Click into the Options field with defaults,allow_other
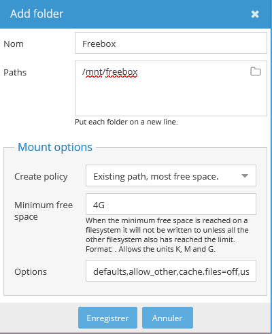 171,271
